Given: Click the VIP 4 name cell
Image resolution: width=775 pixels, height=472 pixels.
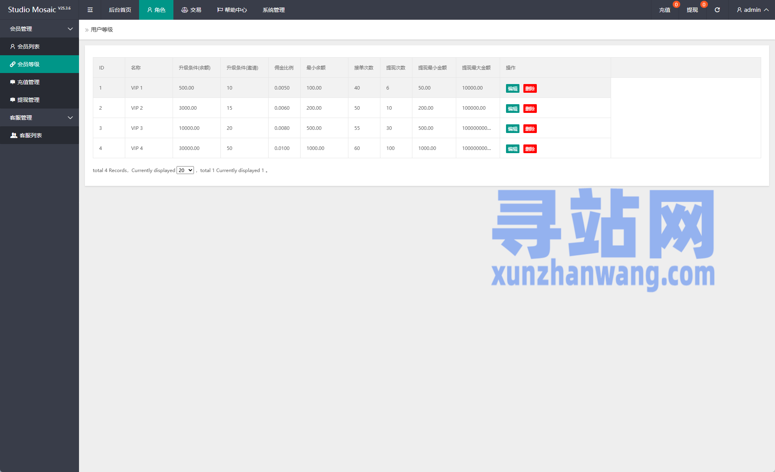Looking at the screenshot, I should 149,148.
